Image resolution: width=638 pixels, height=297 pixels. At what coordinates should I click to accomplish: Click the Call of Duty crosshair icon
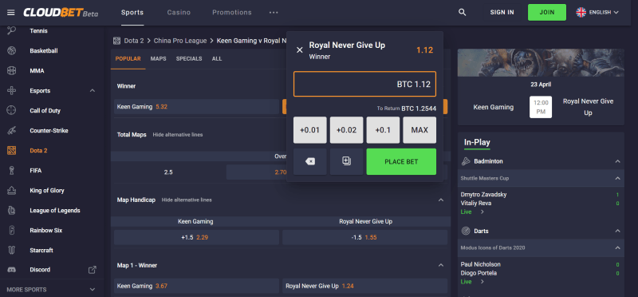pyautogui.click(x=11, y=110)
